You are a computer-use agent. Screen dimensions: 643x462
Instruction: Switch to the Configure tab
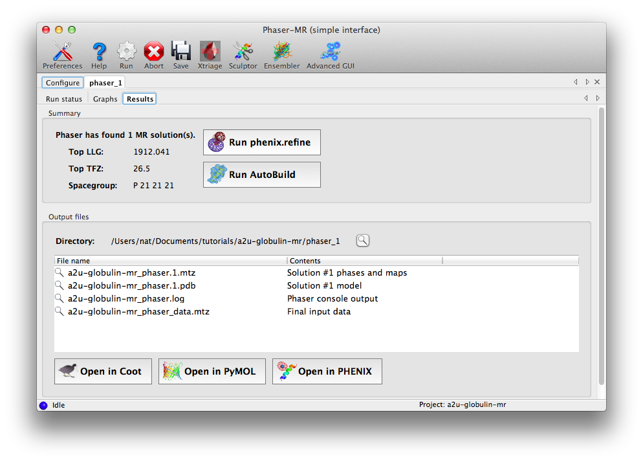click(63, 83)
